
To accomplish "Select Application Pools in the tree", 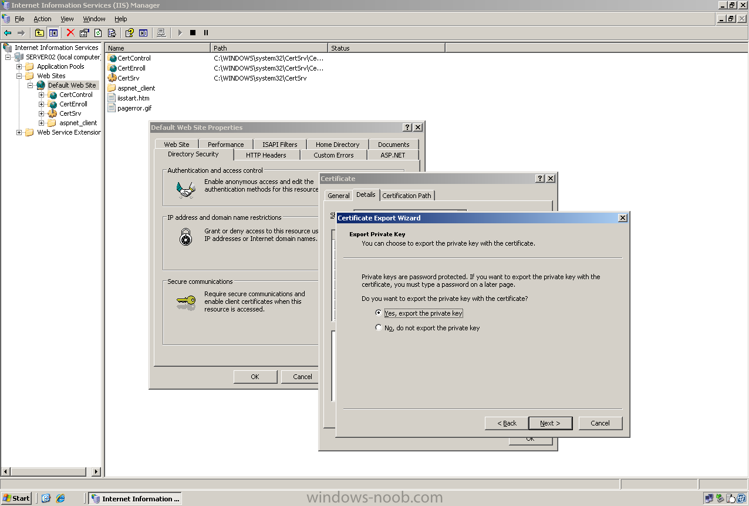I will tap(60, 66).
